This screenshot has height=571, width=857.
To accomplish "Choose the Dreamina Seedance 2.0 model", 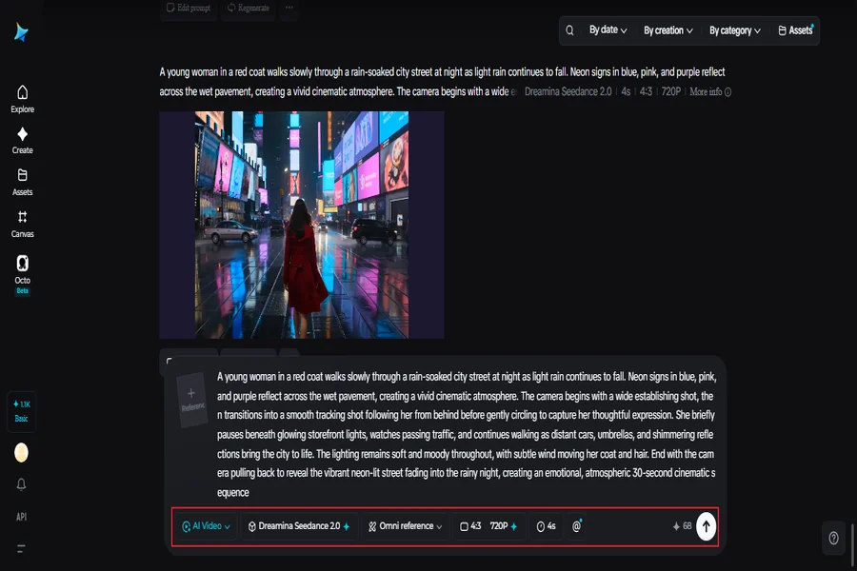I will pos(299,526).
